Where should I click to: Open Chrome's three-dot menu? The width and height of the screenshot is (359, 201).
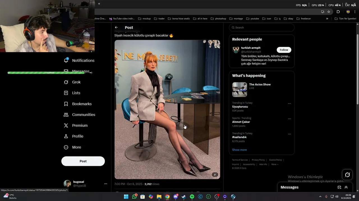(355, 12)
